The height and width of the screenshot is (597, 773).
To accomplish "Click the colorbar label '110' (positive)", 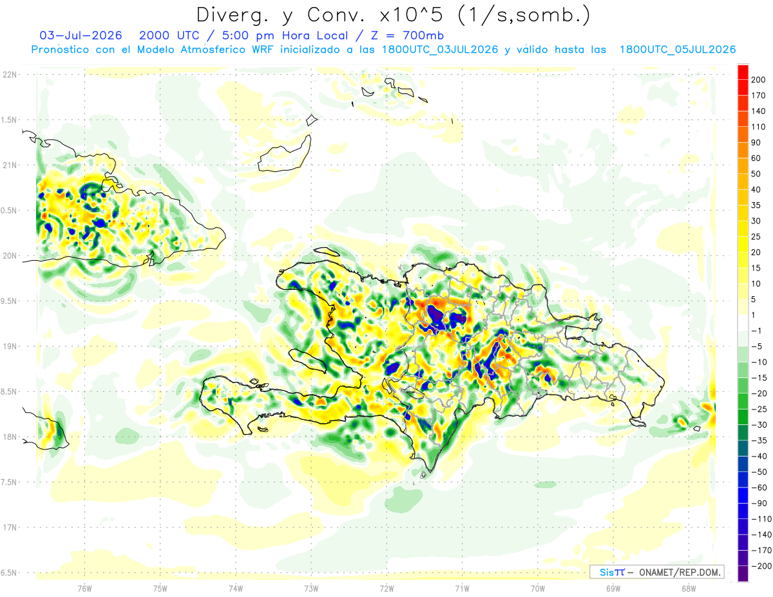I will pyautogui.click(x=758, y=127).
